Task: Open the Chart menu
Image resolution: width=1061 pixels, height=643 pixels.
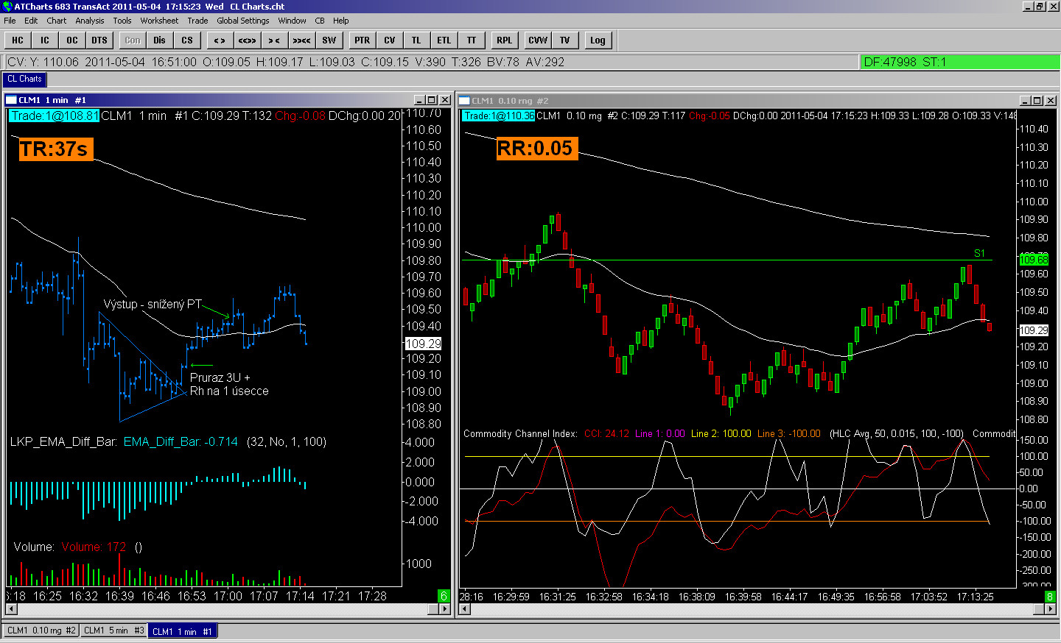Action: [57, 21]
